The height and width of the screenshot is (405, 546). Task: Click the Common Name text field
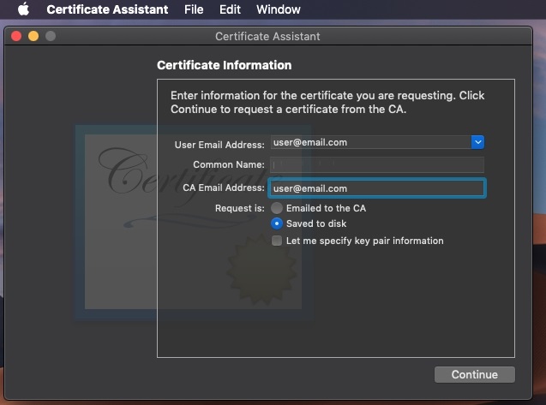(x=377, y=164)
